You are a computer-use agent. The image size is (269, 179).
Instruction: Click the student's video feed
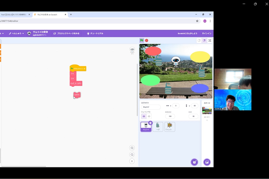coord(233,79)
